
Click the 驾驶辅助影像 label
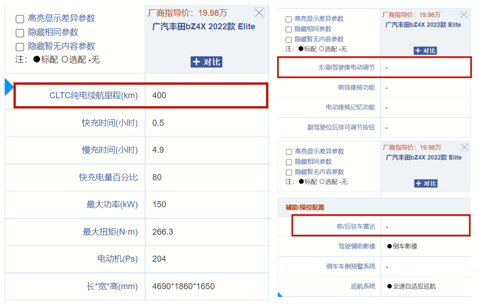(x=357, y=246)
